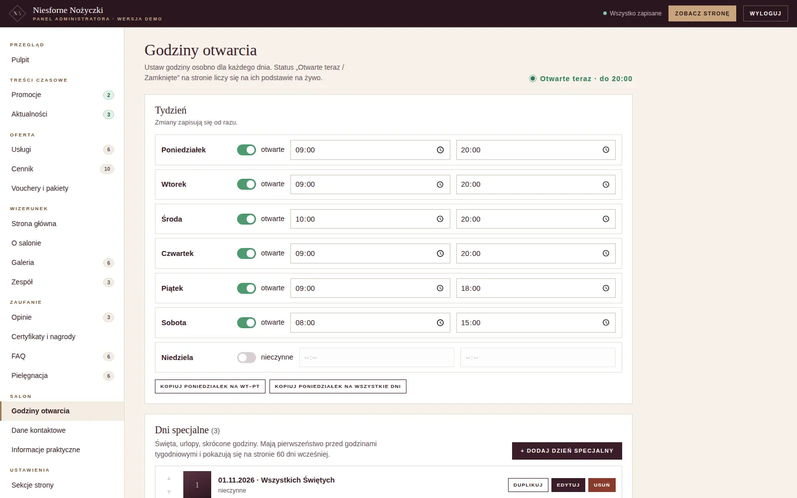Screen dimensions: 797x498
Task: Click the Niesforne Nożyczki logo icon
Action: 17,13
